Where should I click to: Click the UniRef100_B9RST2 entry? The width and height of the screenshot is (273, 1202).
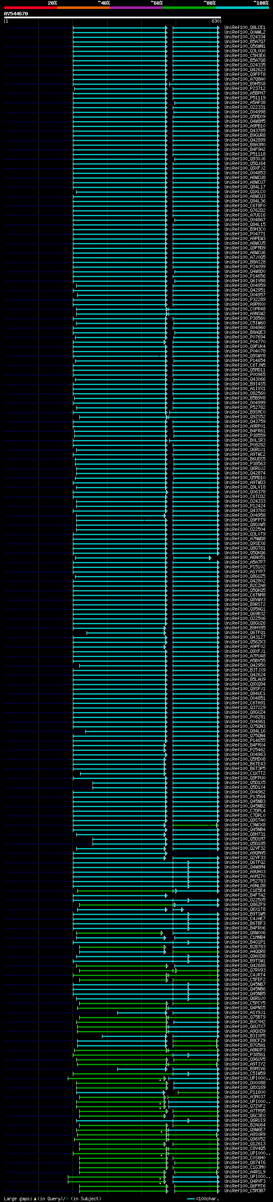pos(245,604)
